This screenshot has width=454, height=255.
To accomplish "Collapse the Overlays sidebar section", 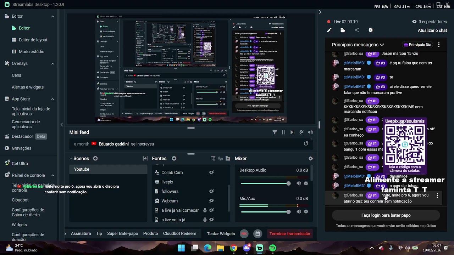I will pyautogui.click(x=52, y=64).
